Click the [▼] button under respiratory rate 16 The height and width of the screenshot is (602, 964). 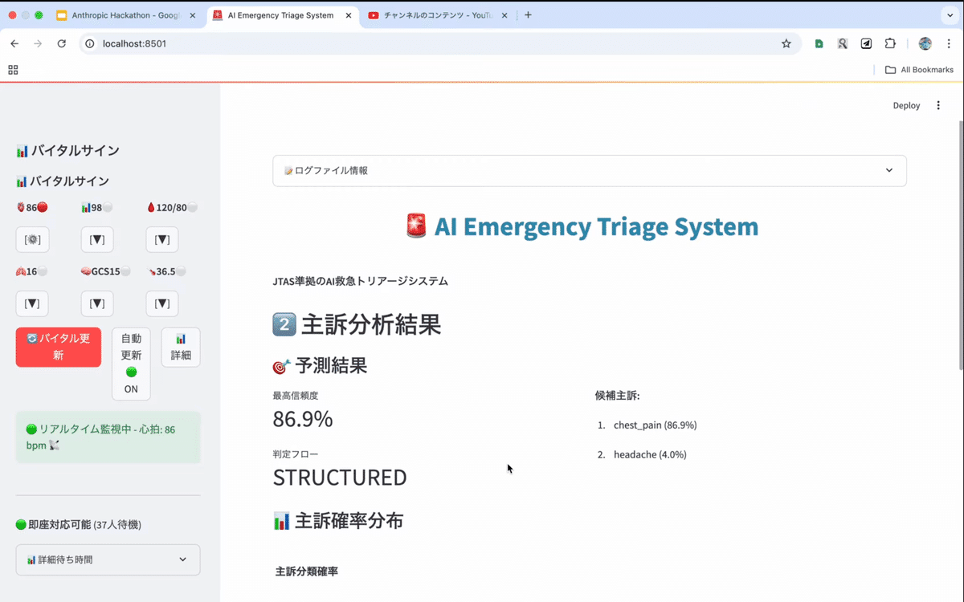point(33,304)
